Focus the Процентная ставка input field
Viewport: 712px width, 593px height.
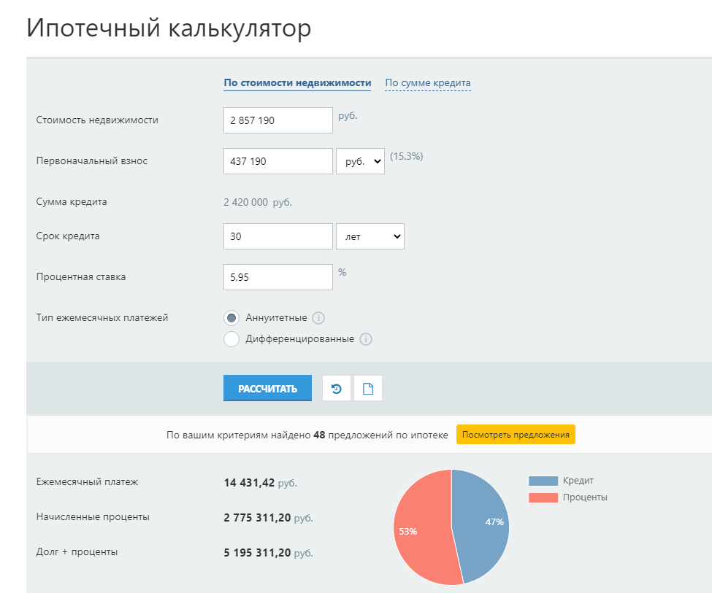click(278, 277)
